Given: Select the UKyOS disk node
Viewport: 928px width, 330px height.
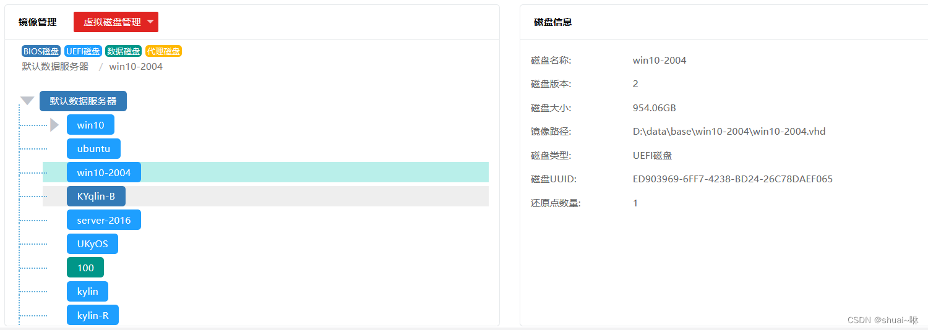Looking at the screenshot, I should pyautogui.click(x=92, y=244).
